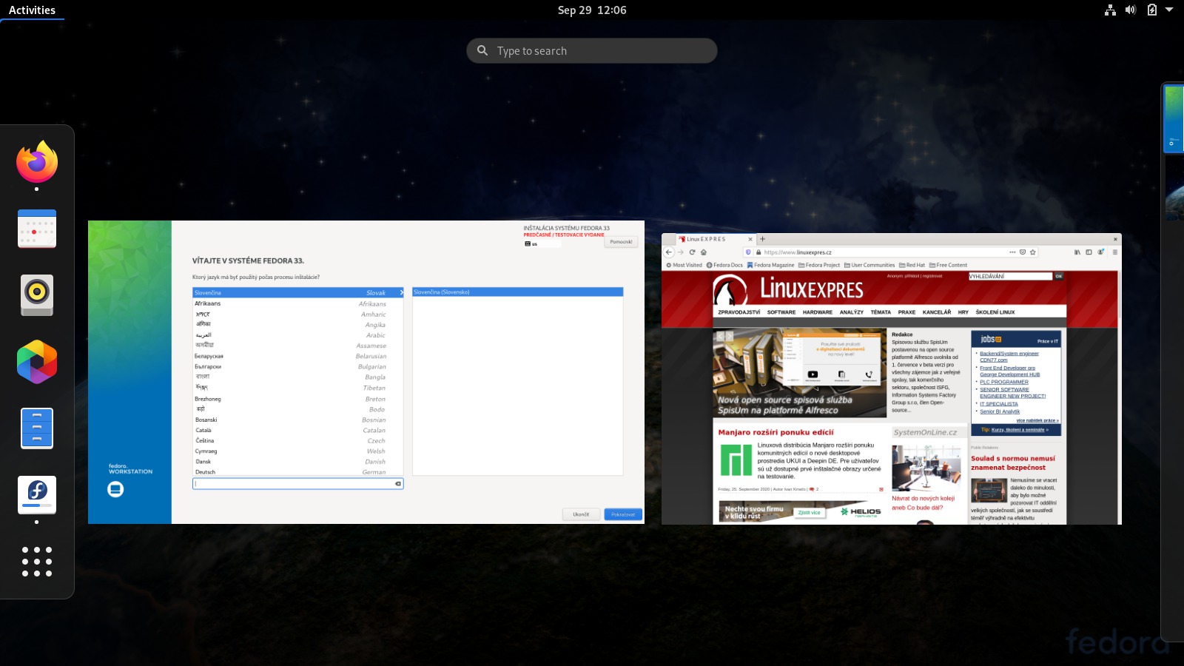Open the clock showing Sep 29 12:06
The height and width of the screenshot is (666, 1184).
point(592,10)
